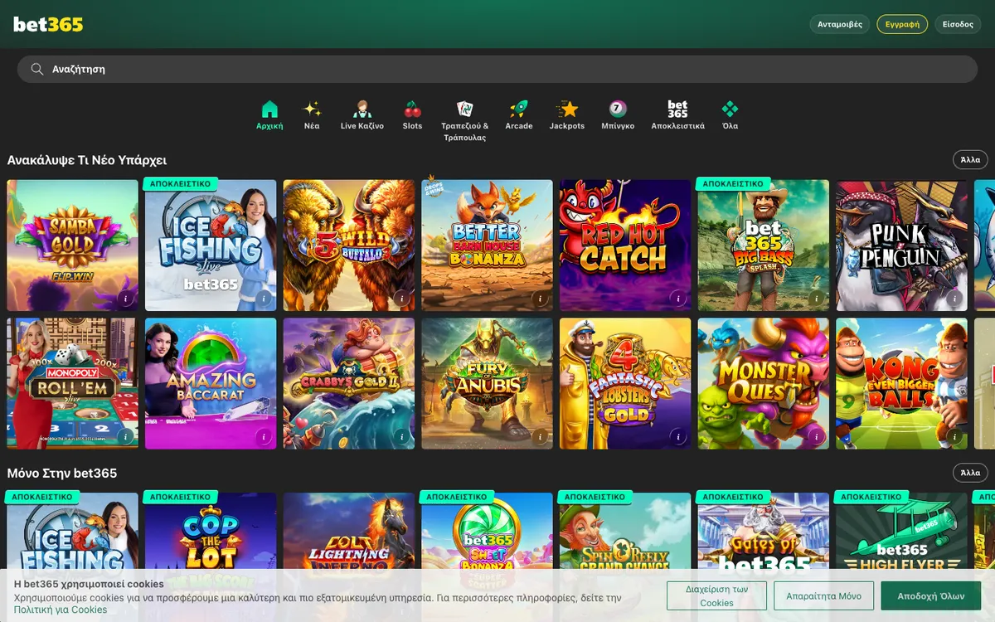
Task: Open Τραπεζιού & Τράπουλας cards category
Action: click(x=464, y=121)
